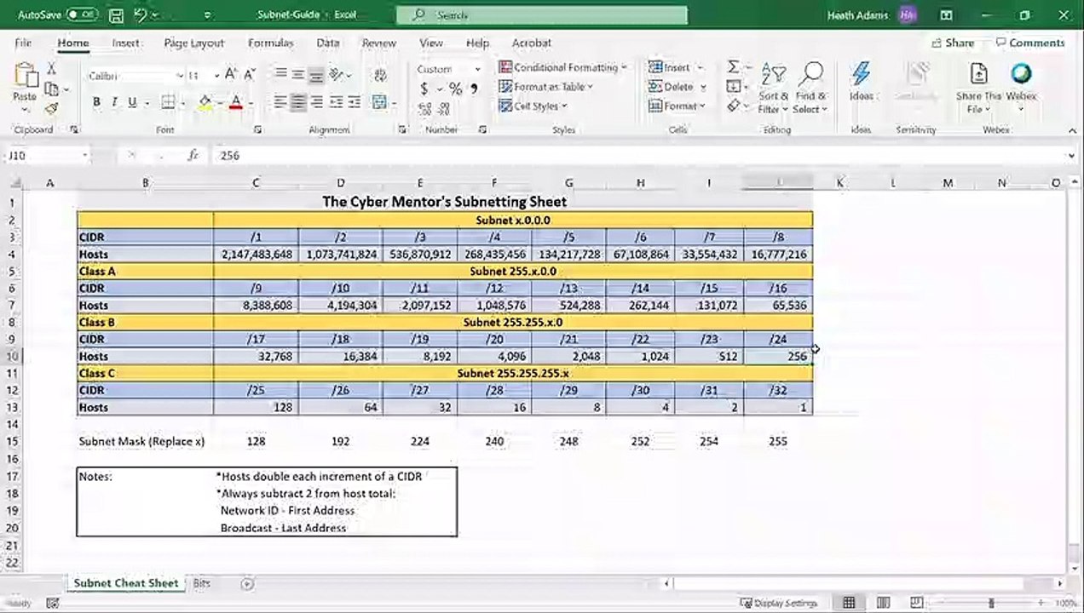This screenshot has height=613, width=1084.
Task: Switch to the Formulas ribbon tab
Action: [x=270, y=43]
